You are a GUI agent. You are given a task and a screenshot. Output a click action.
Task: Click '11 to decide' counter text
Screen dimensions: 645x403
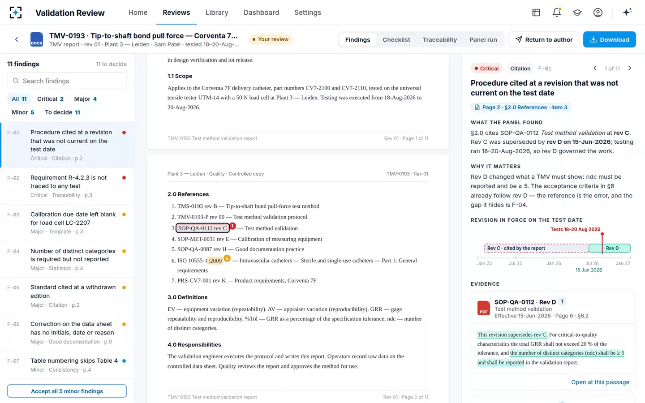coord(111,64)
